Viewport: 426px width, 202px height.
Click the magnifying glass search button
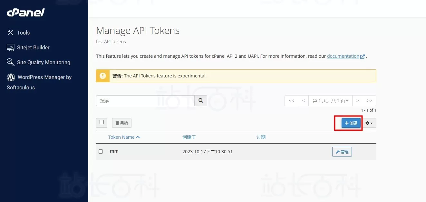click(x=201, y=101)
